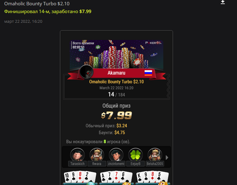This screenshot has width=237, height=185.
Task: Click the $7.99 total prize amount
Action: [x=116, y=116]
